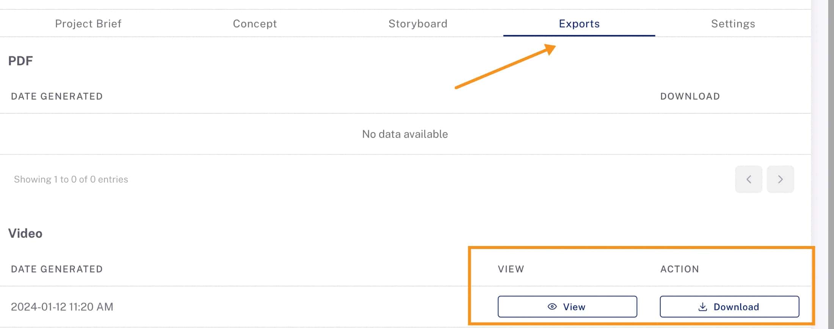Click the Action column header
834x329 pixels.
(x=679, y=269)
